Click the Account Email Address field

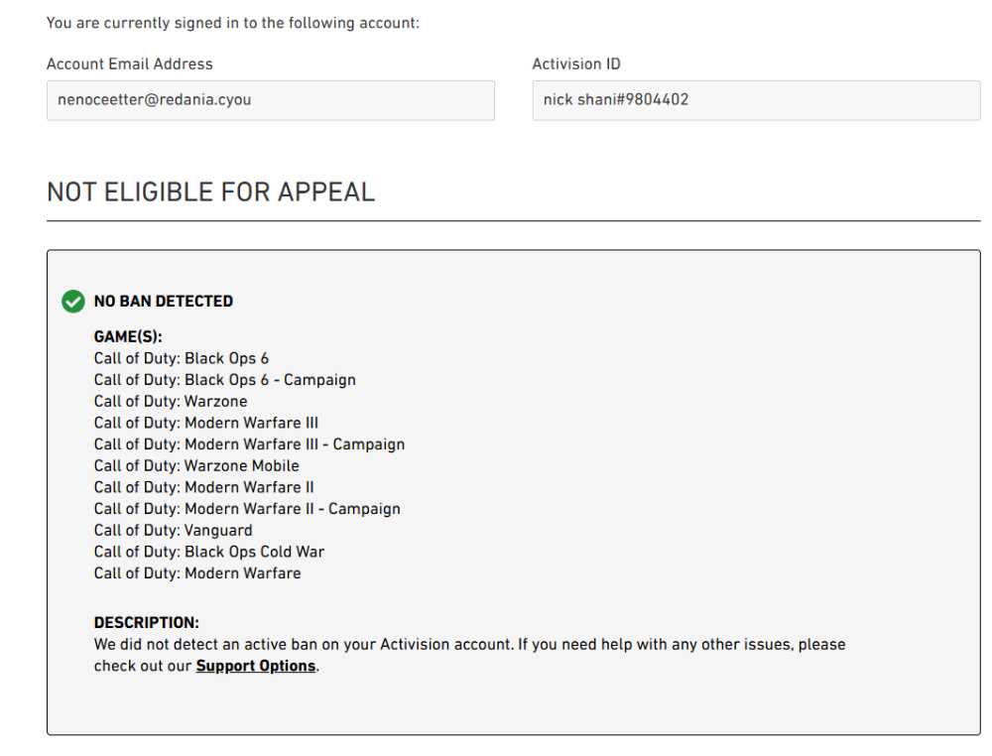pyautogui.click(x=270, y=100)
